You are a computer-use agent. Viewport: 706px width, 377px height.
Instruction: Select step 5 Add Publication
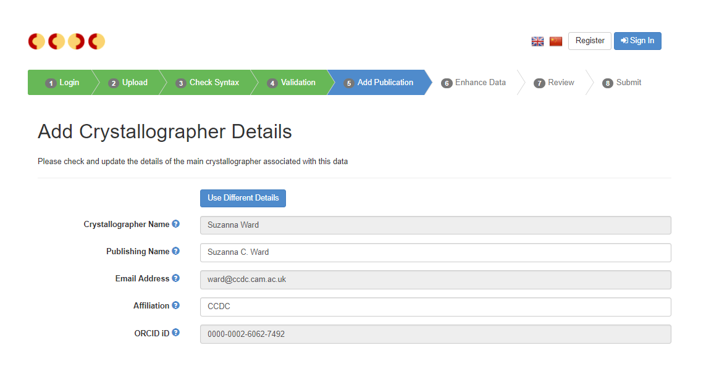point(379,83)
